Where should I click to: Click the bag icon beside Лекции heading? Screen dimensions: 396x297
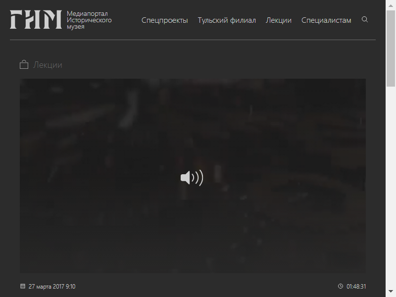tap(24, 64)
